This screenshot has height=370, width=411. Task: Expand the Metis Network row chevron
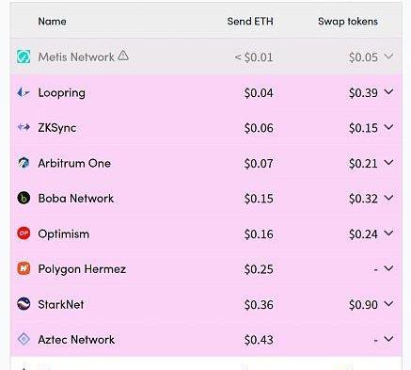point(388,56)
